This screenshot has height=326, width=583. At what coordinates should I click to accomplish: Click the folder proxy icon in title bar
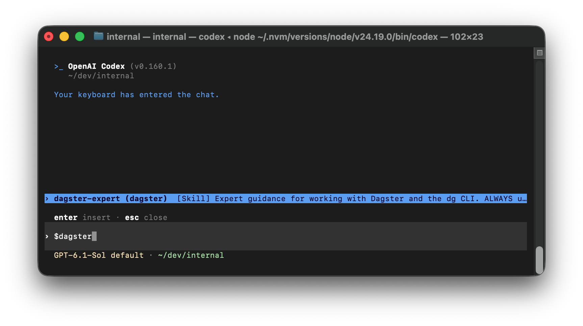pyautogui.click(x=99, y=36)
